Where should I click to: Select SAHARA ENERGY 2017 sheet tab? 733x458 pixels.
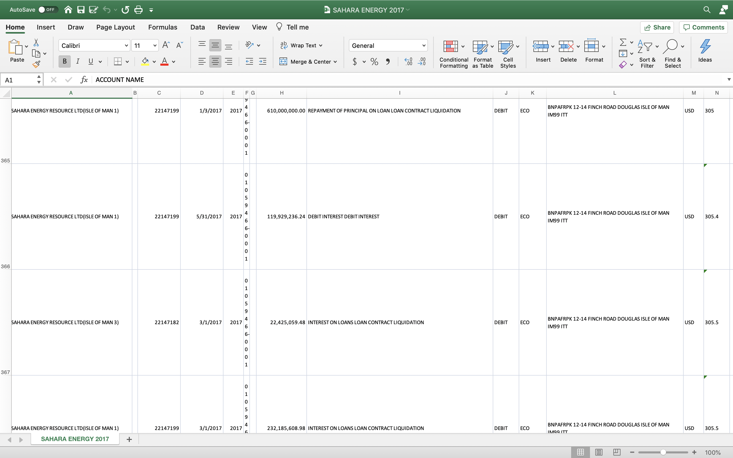75,439
